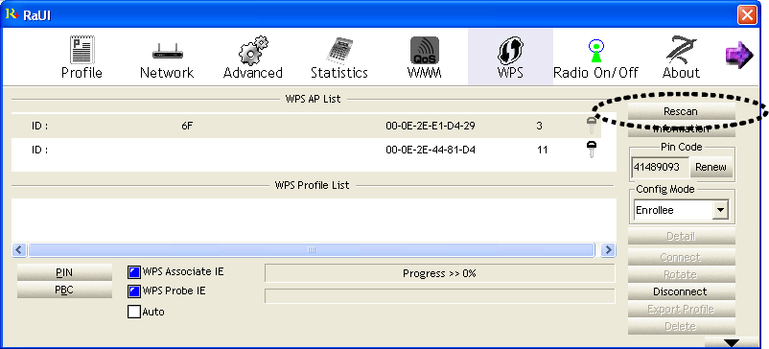
Task: Click the WPS profile list scrollbar thumb
Action: pos(311,250)
